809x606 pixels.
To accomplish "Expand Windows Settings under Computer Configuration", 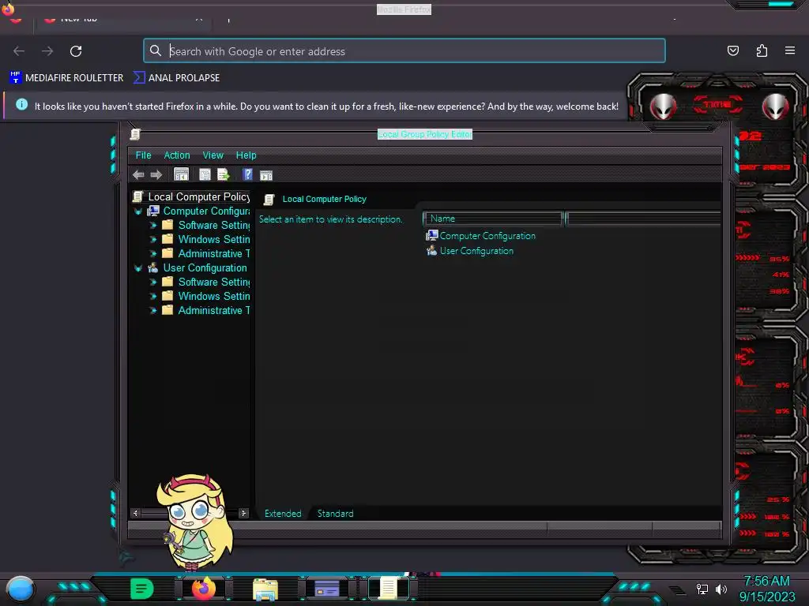I will click(x=153, y=240).
